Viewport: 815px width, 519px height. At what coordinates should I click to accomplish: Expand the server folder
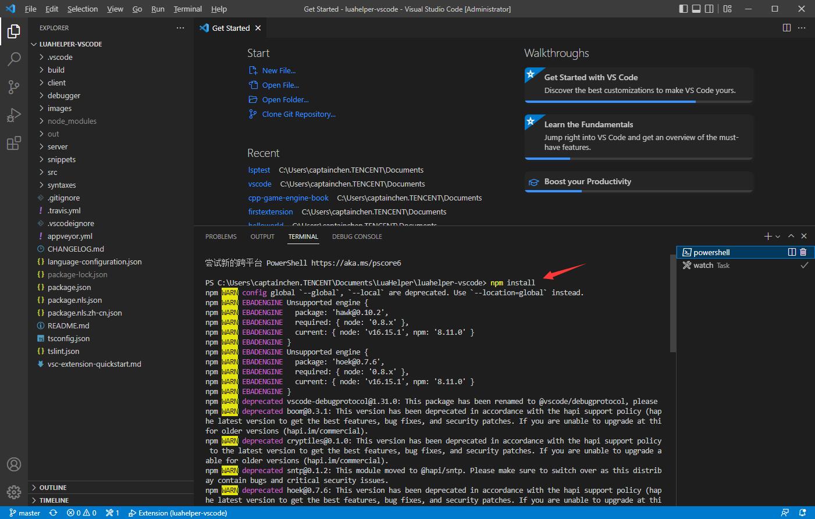pyautogui.click(x=111, y=146)
